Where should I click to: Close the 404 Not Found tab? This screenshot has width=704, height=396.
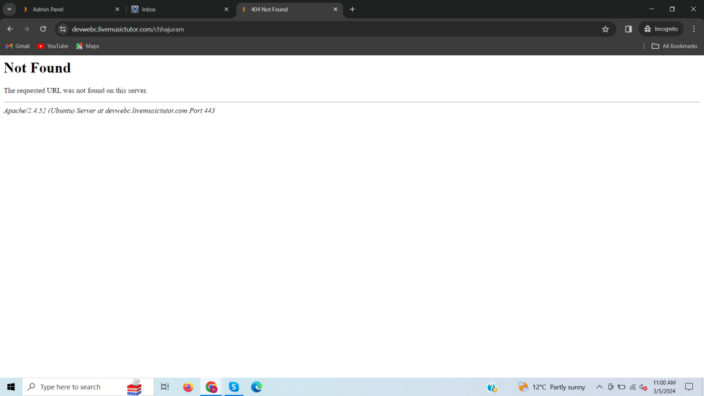[x=336, y=9]
